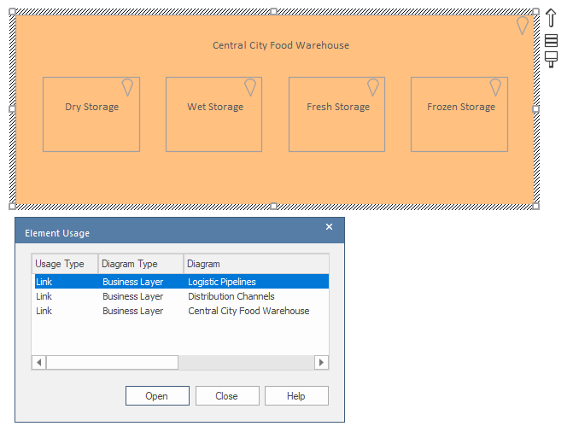Select the Central City Food Warehouse row
The width and height of the screenshot is (573, 432).
248,311
